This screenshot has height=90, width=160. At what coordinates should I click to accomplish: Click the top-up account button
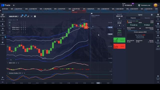pos(144,5)
